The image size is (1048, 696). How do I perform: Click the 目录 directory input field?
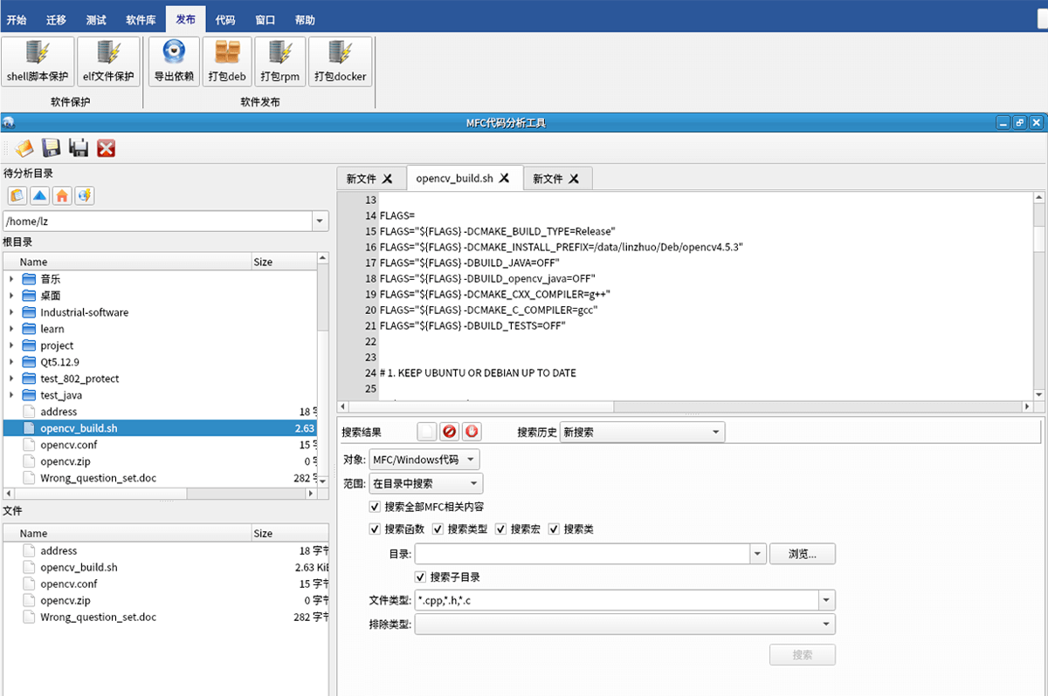582,554
